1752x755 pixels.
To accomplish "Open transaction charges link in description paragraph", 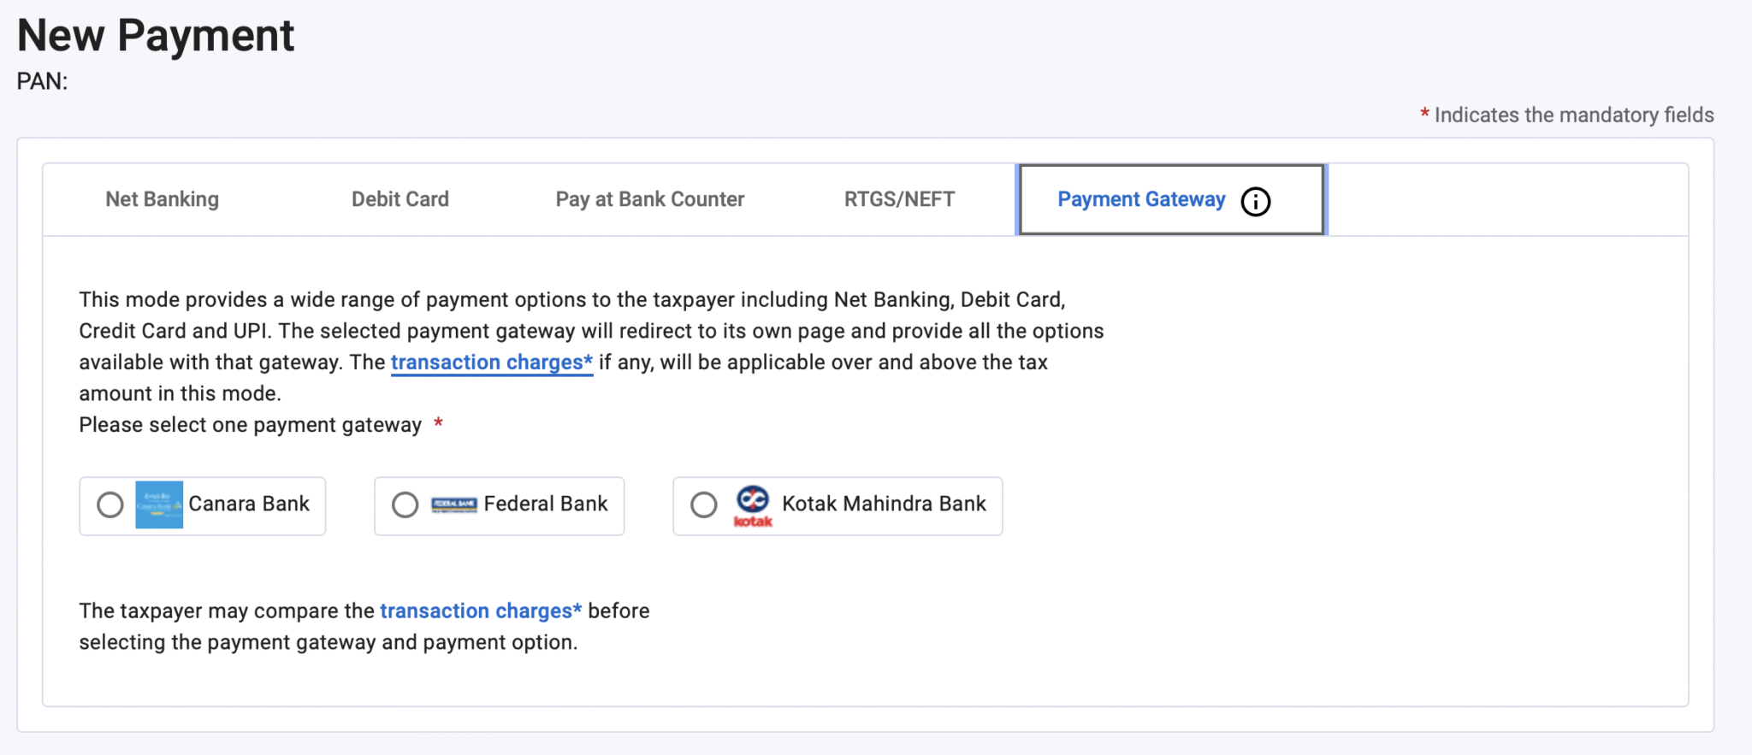I will [x=491, y=363].
